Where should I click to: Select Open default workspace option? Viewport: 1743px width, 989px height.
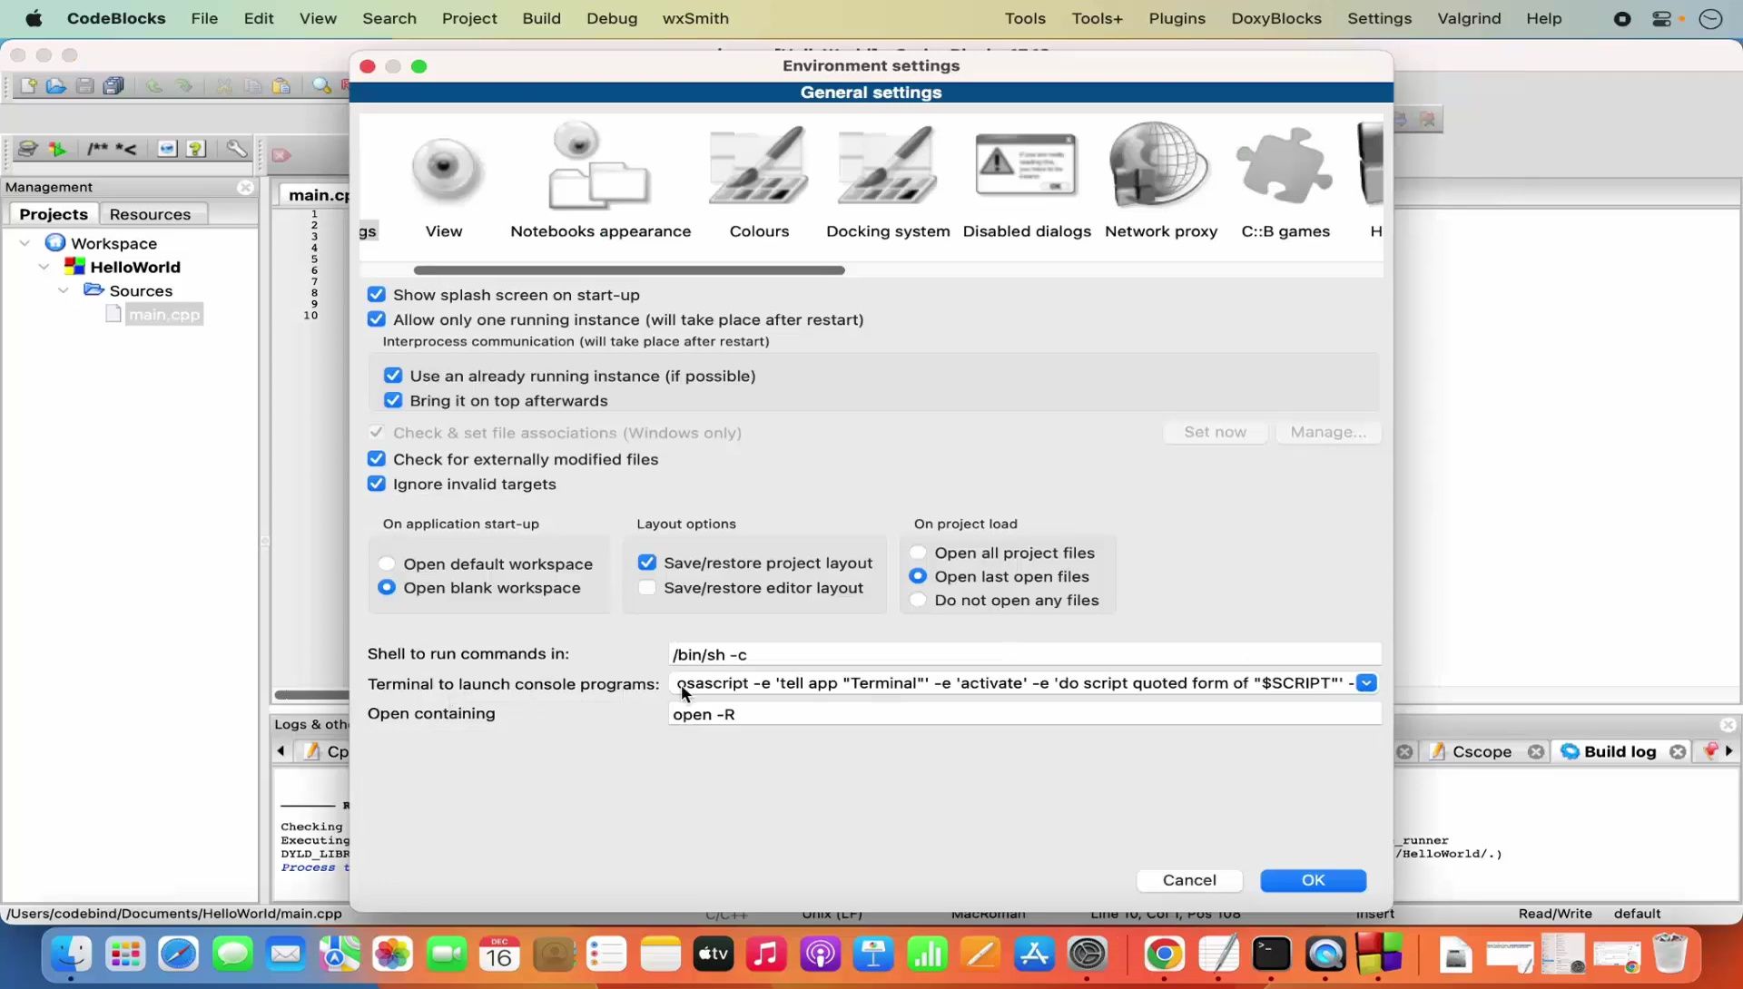(x=387, y=563)
